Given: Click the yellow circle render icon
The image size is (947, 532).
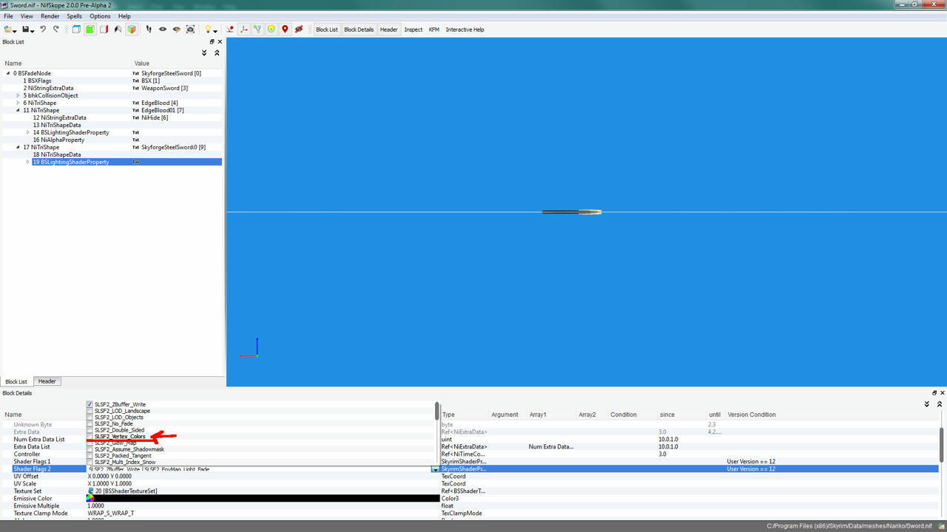Looking at the screenshot, I should pos(271,30).
